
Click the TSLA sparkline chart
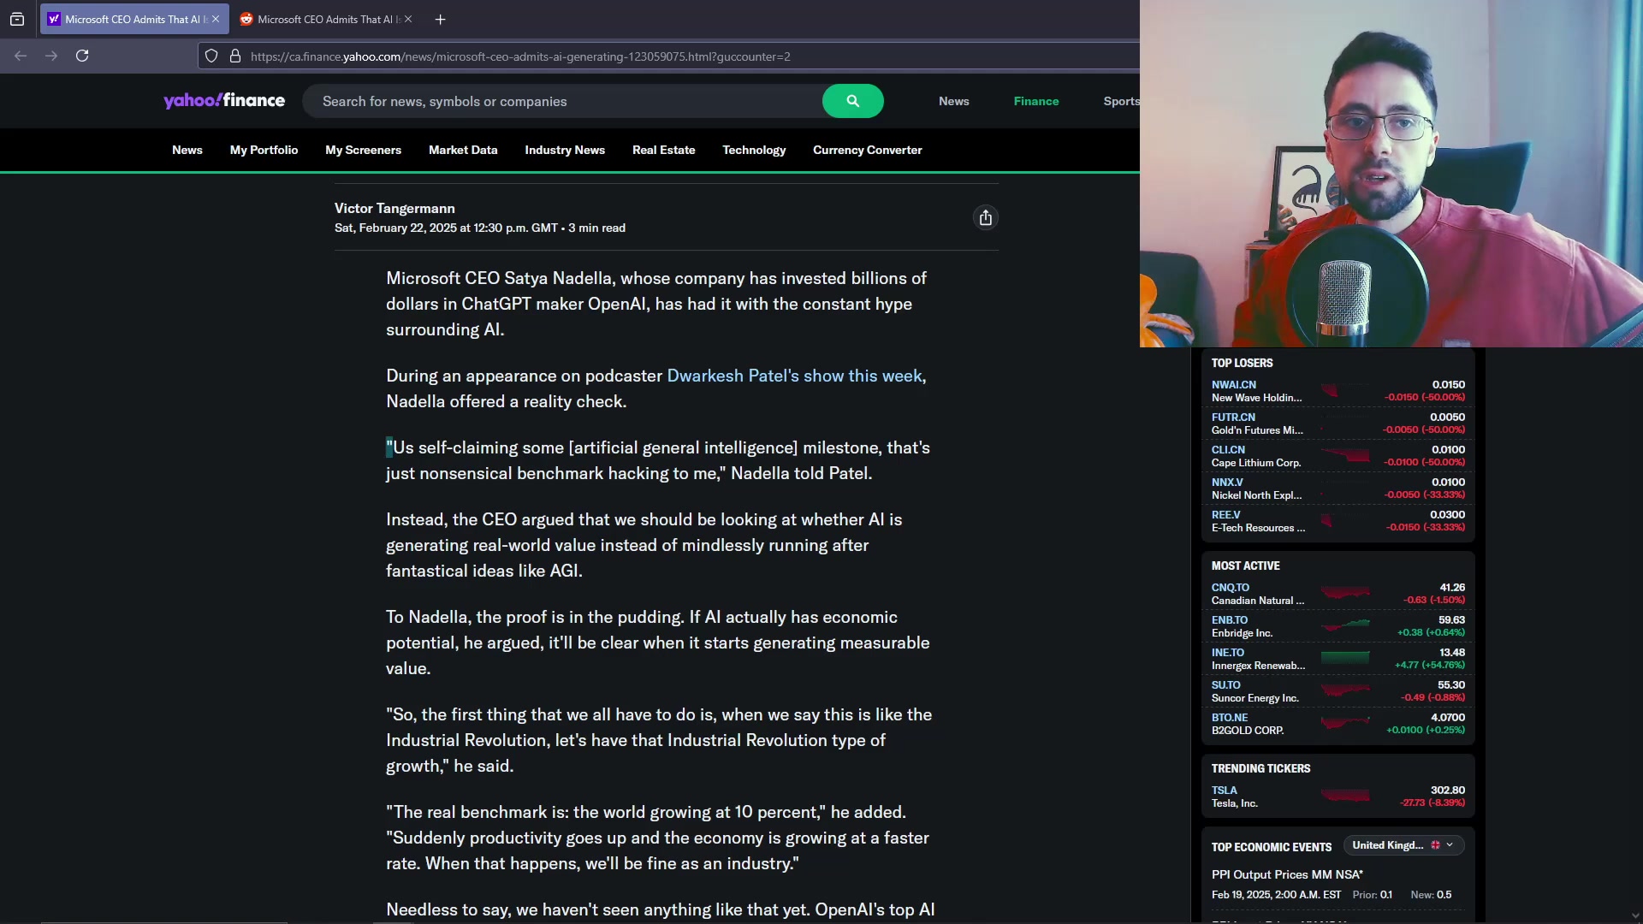(x=1345, y=796)
